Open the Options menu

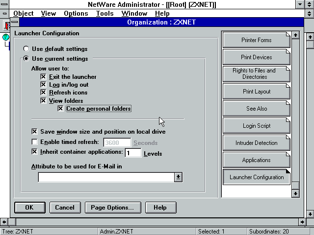coord(76,13)
